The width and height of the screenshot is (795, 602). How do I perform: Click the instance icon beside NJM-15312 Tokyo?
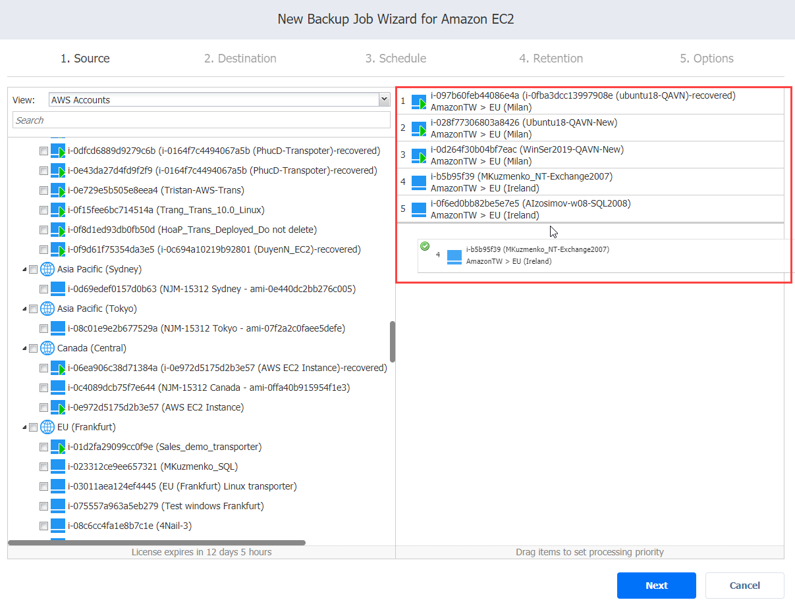59,329
